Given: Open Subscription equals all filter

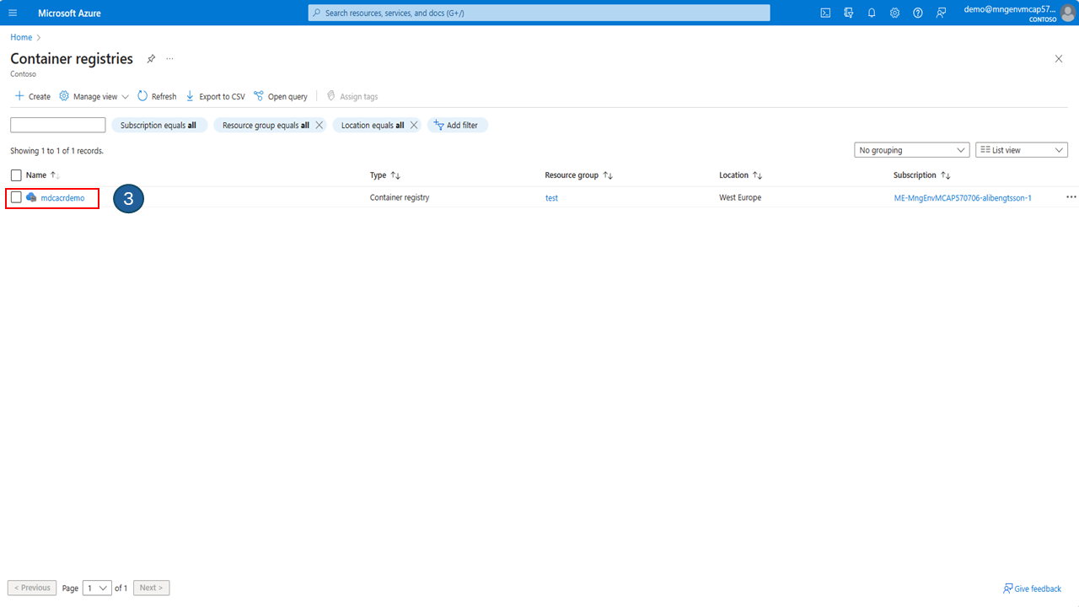Looking at the screenshot, I should tap(158, 125).
